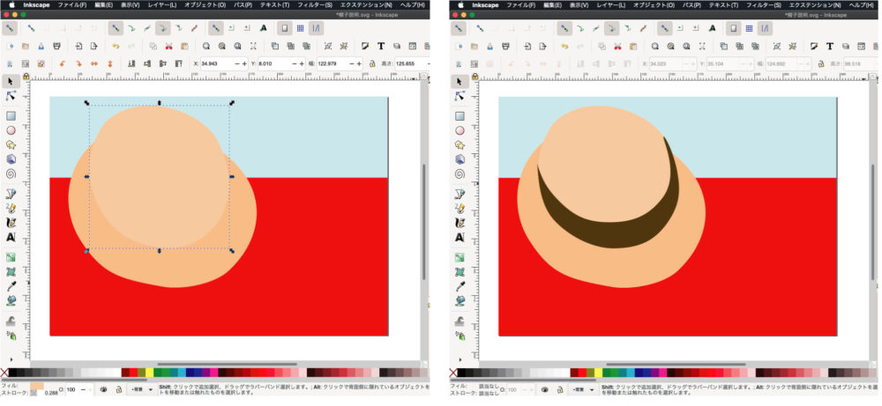Image resolution: width=882 pixels, height=406 pixels.
Task: Open the layer dropdown in left status bar
Action: (140, 388)
